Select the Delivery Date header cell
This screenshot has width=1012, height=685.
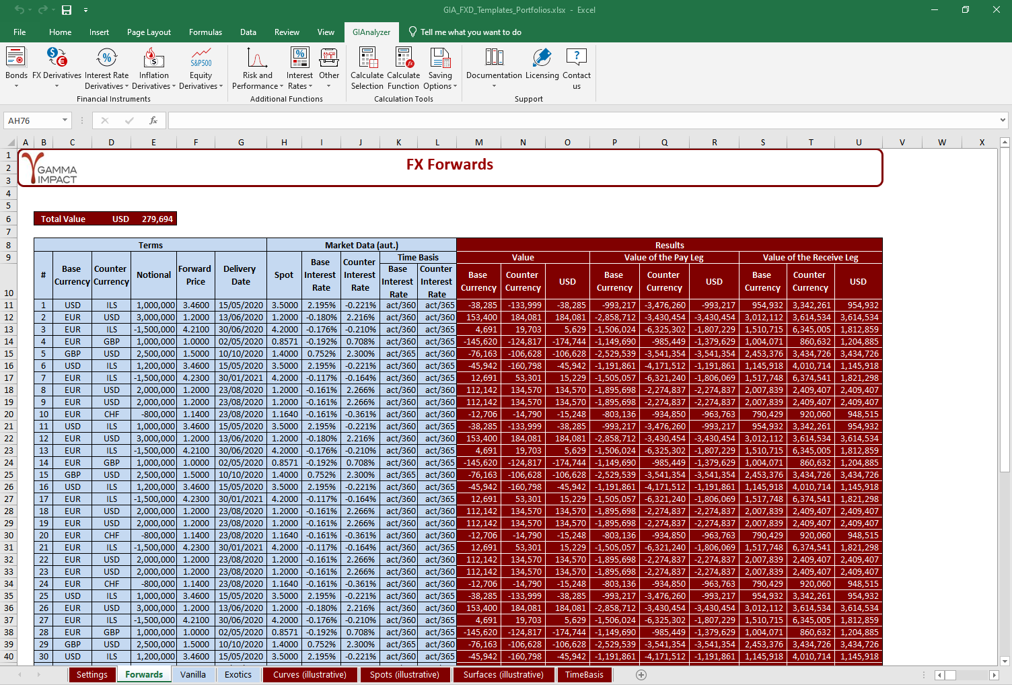click(241, 275)
